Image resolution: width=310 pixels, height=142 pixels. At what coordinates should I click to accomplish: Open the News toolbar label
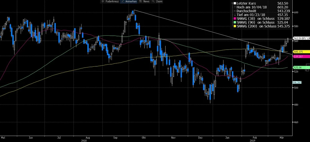pyautogui.click(x=146, y=2)
